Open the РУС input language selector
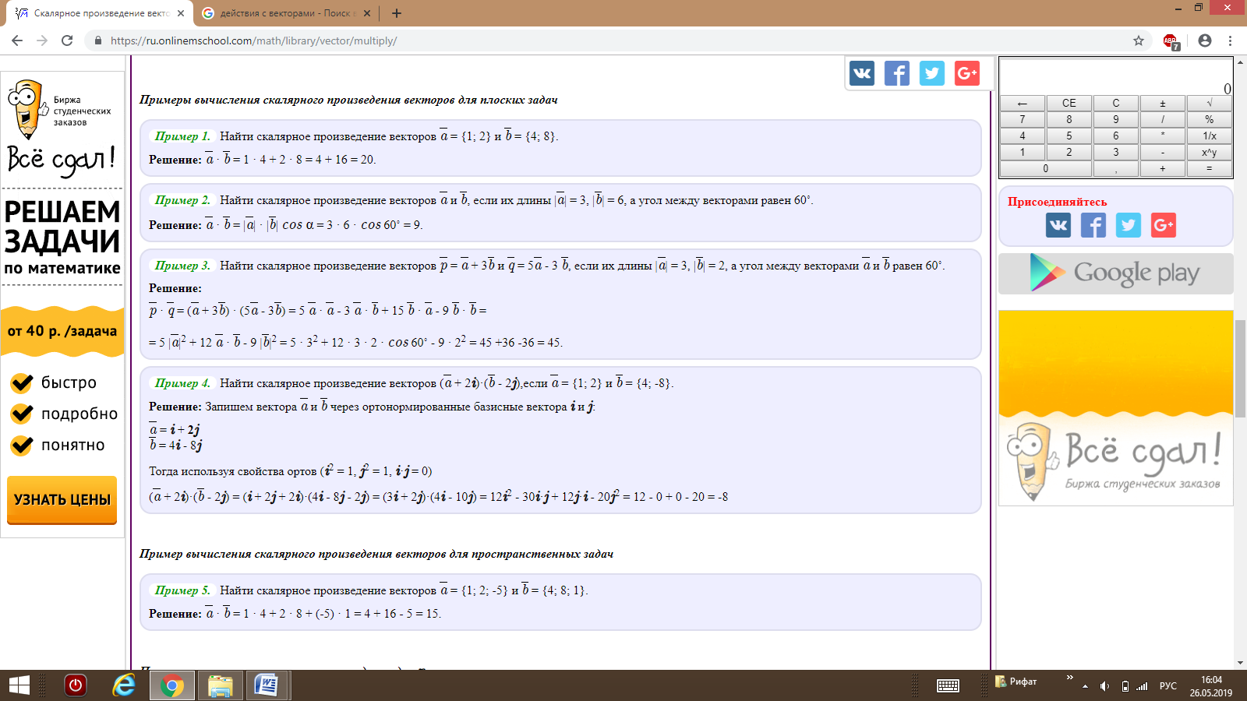Viewport: 1247px width, 701px height. coord(1168,686)
